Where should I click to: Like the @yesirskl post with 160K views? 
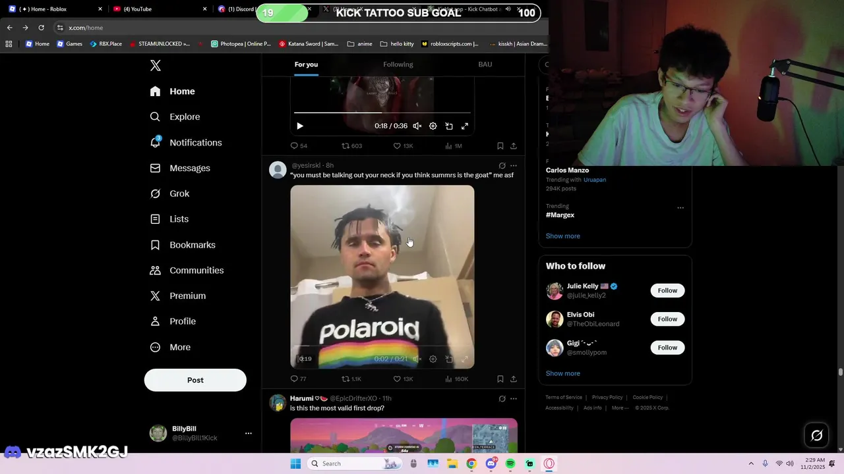point(403,379)
